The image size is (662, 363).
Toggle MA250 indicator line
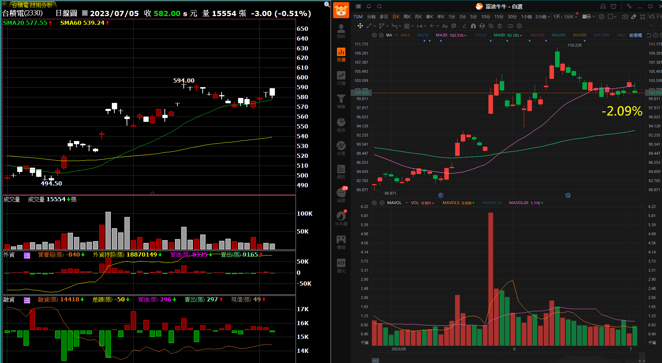point(559,35)
